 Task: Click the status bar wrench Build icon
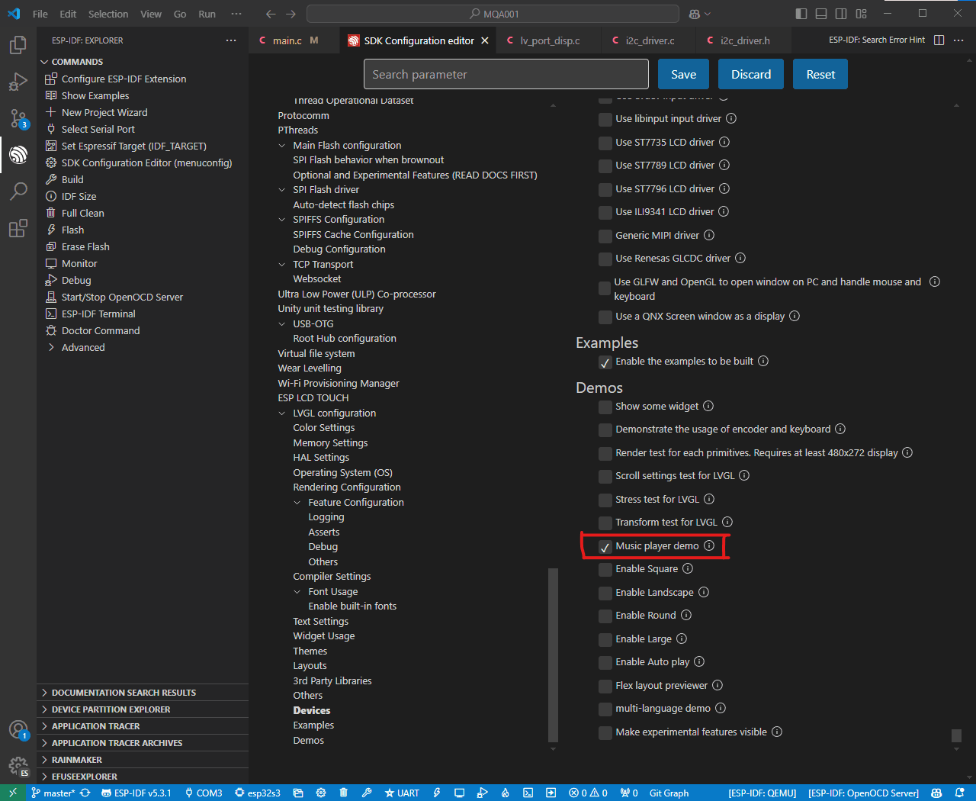click(x=367, y=793)
